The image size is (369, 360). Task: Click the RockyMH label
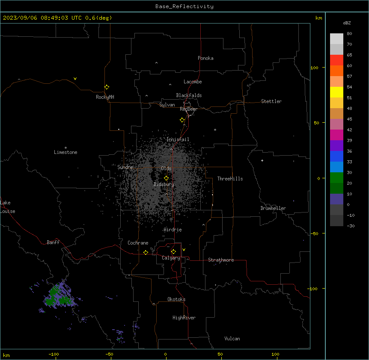coord(105,97)
